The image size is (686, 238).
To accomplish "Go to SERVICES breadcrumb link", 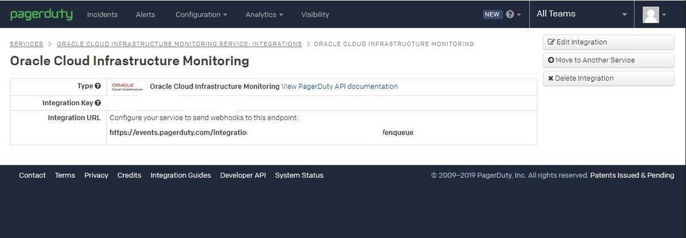I will [27, 43].
